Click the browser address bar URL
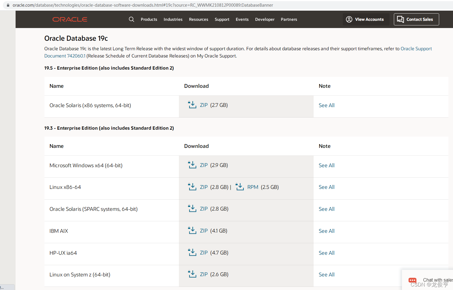This screenshot has height=290, width=453. 143,5
